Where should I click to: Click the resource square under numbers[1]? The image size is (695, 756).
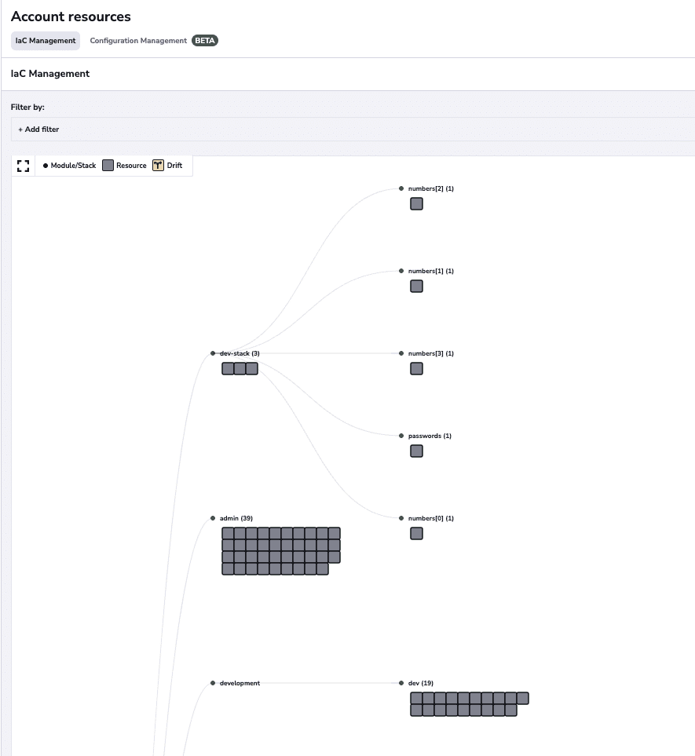coord(417,287)
